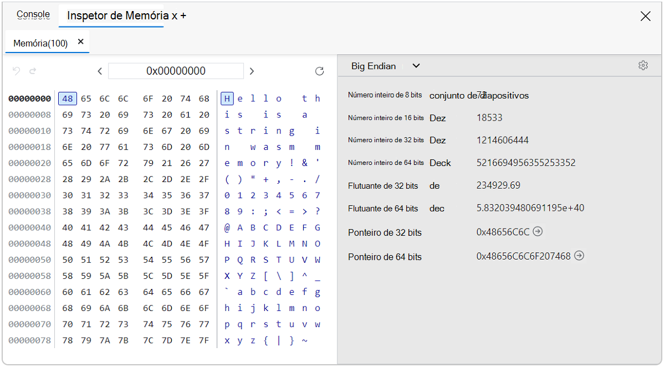Viewport: 665px width, 368px height.
Task: Jump to 64-bit pointer address
Action: click(x=579, y=256)
